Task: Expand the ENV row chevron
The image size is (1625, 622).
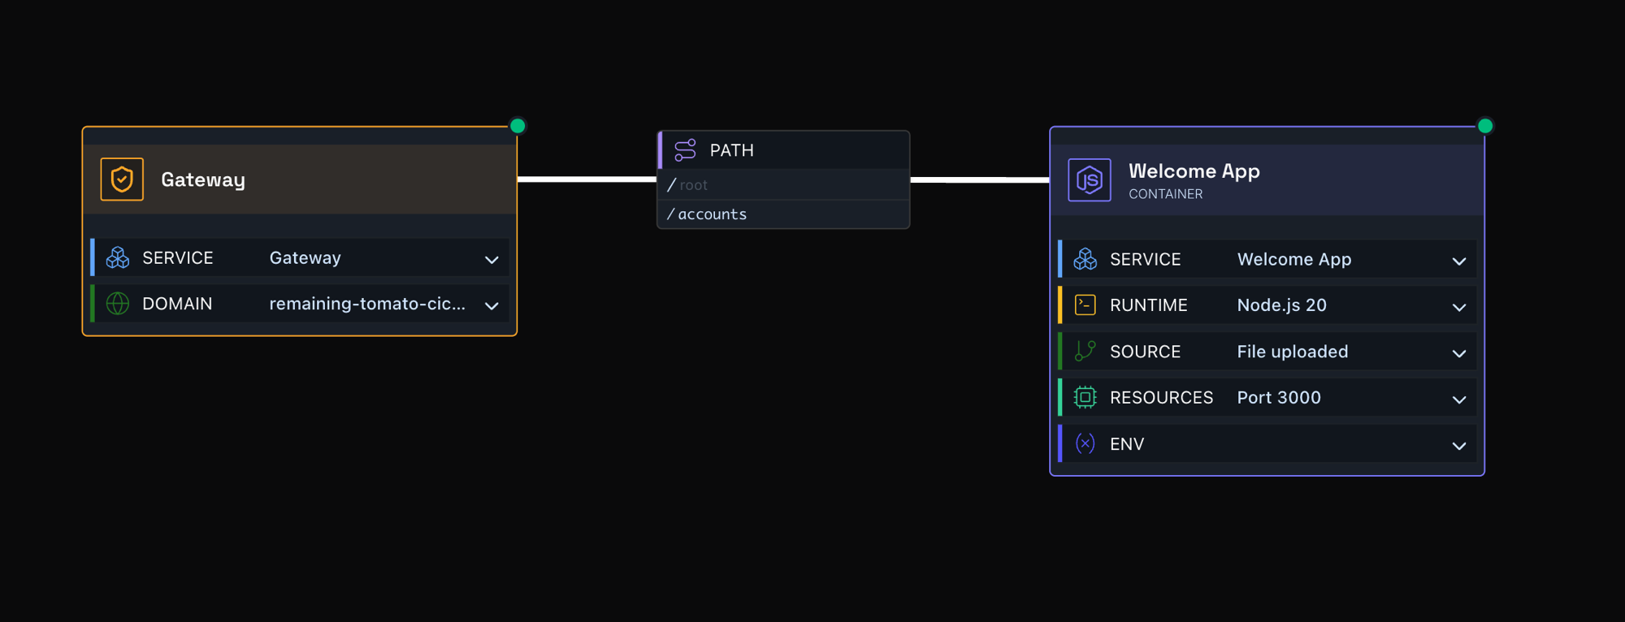Action: tap(1459, 447)
